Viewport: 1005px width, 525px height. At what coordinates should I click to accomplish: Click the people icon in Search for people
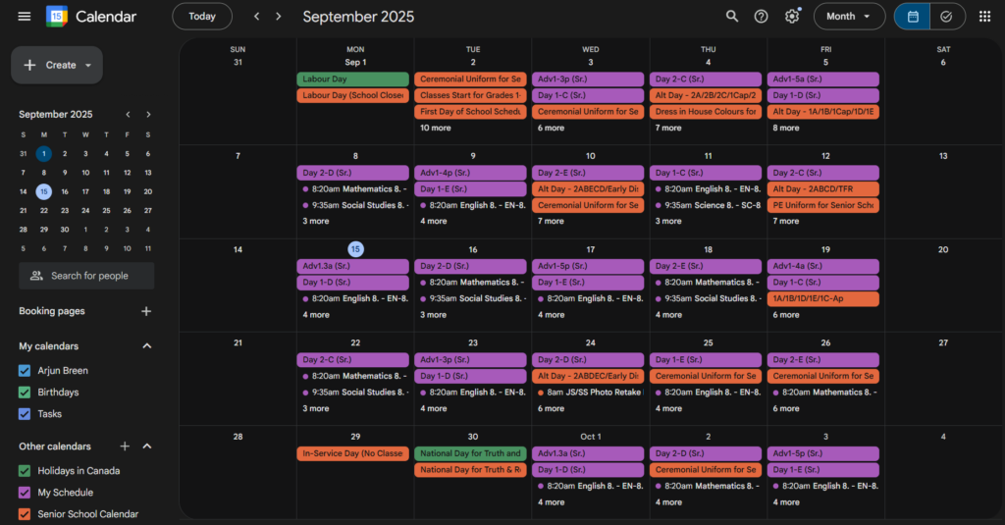pos(36,276)
